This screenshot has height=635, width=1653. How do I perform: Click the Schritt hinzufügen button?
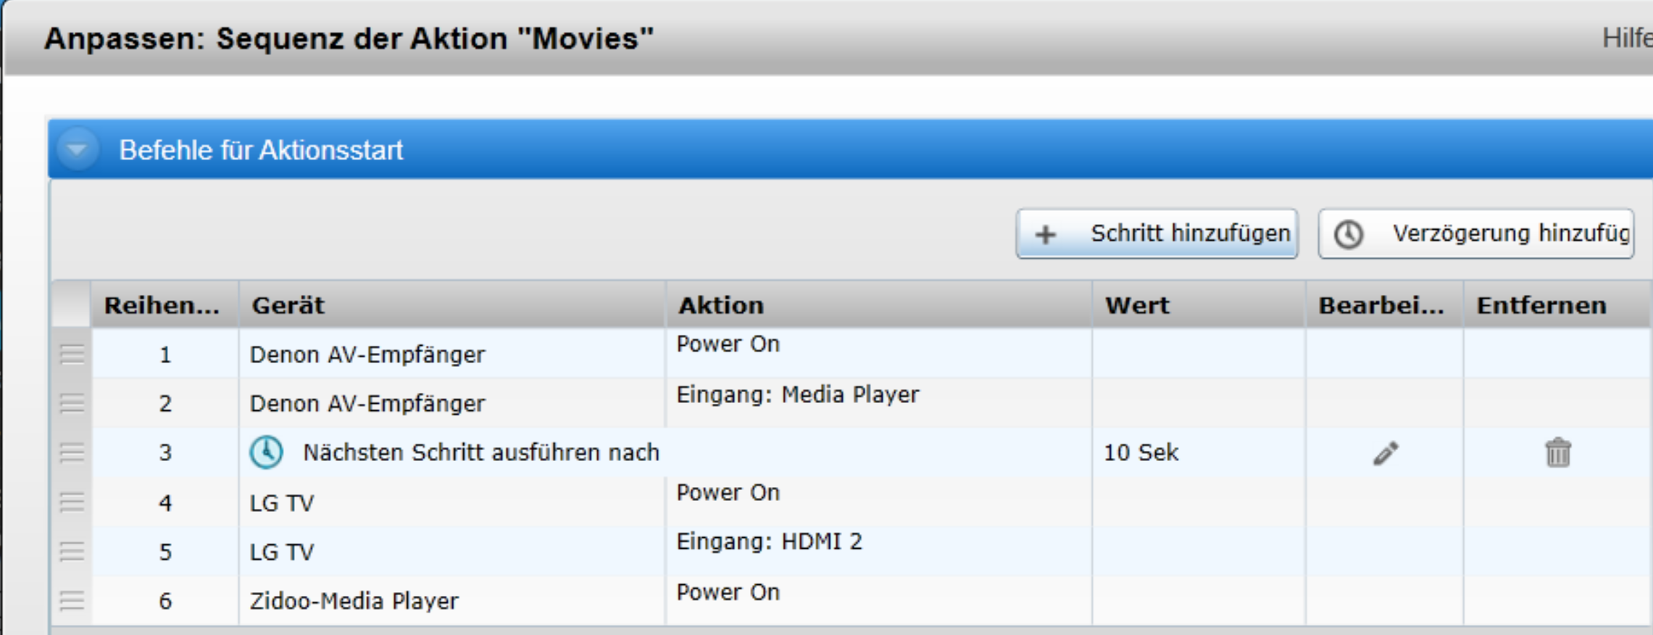tap(1157, 233)
